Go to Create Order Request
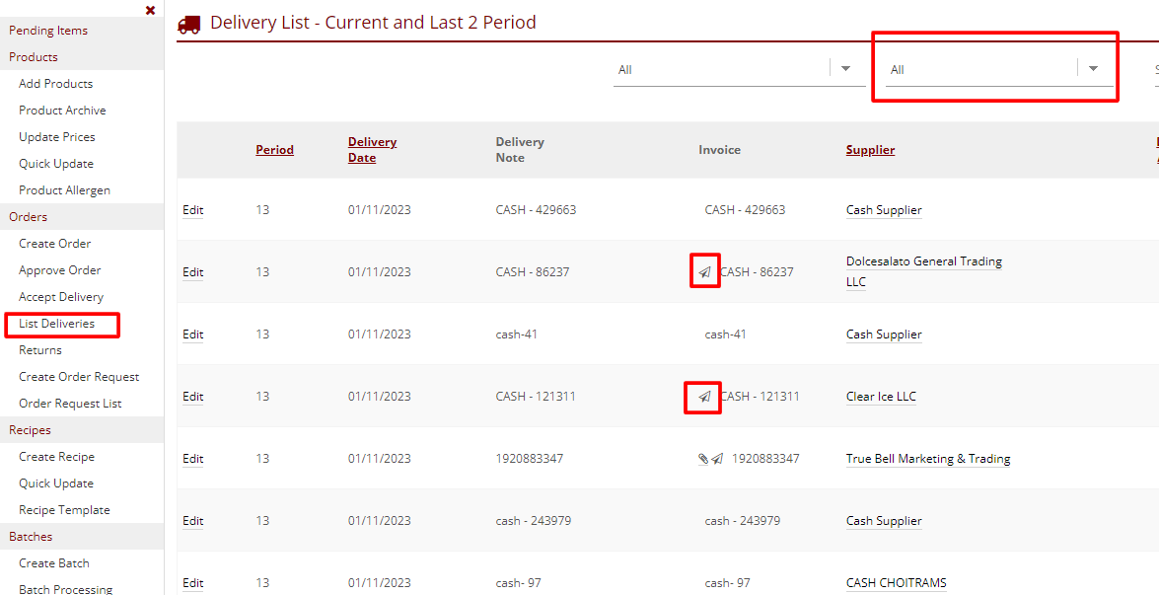 (x=79, y=377)
